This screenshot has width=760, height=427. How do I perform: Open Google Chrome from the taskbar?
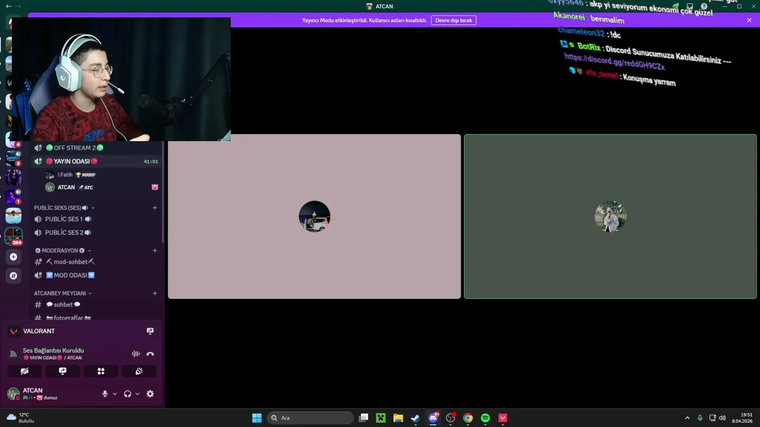click(468, 418)
